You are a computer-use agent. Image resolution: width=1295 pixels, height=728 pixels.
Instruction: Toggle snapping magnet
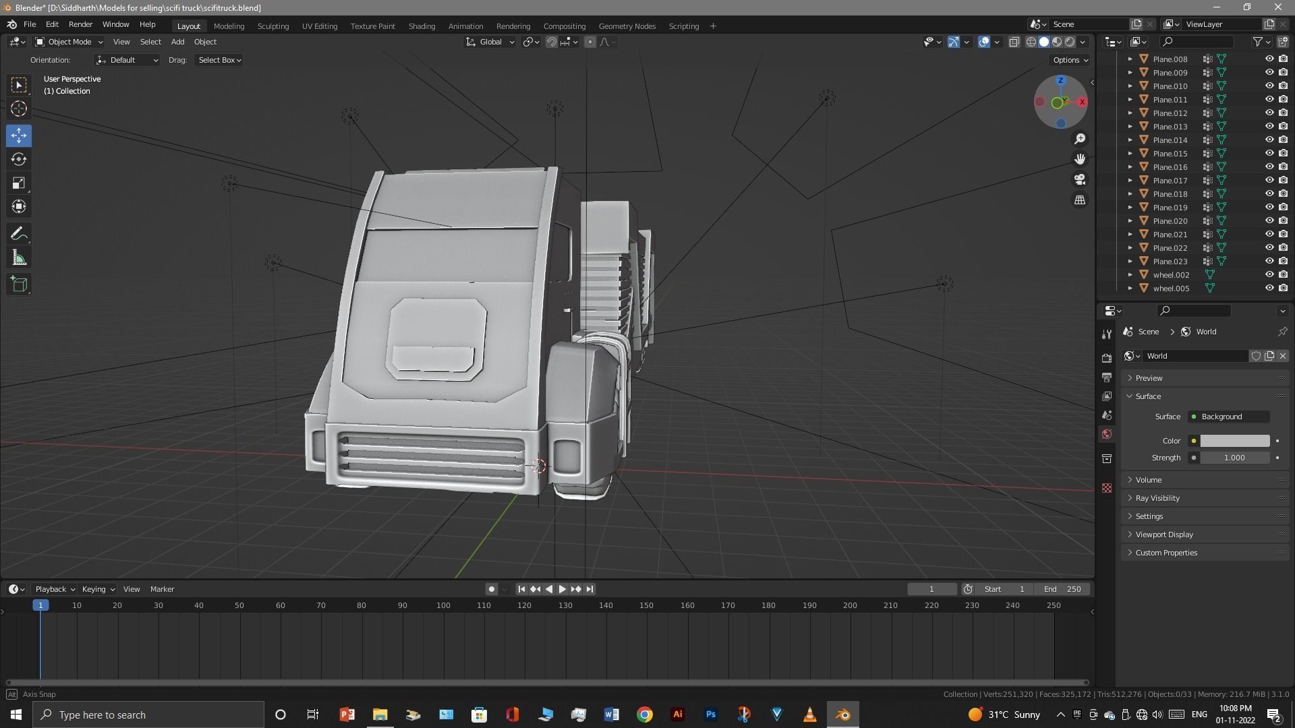pyautogui.click(x=552, y=42)
